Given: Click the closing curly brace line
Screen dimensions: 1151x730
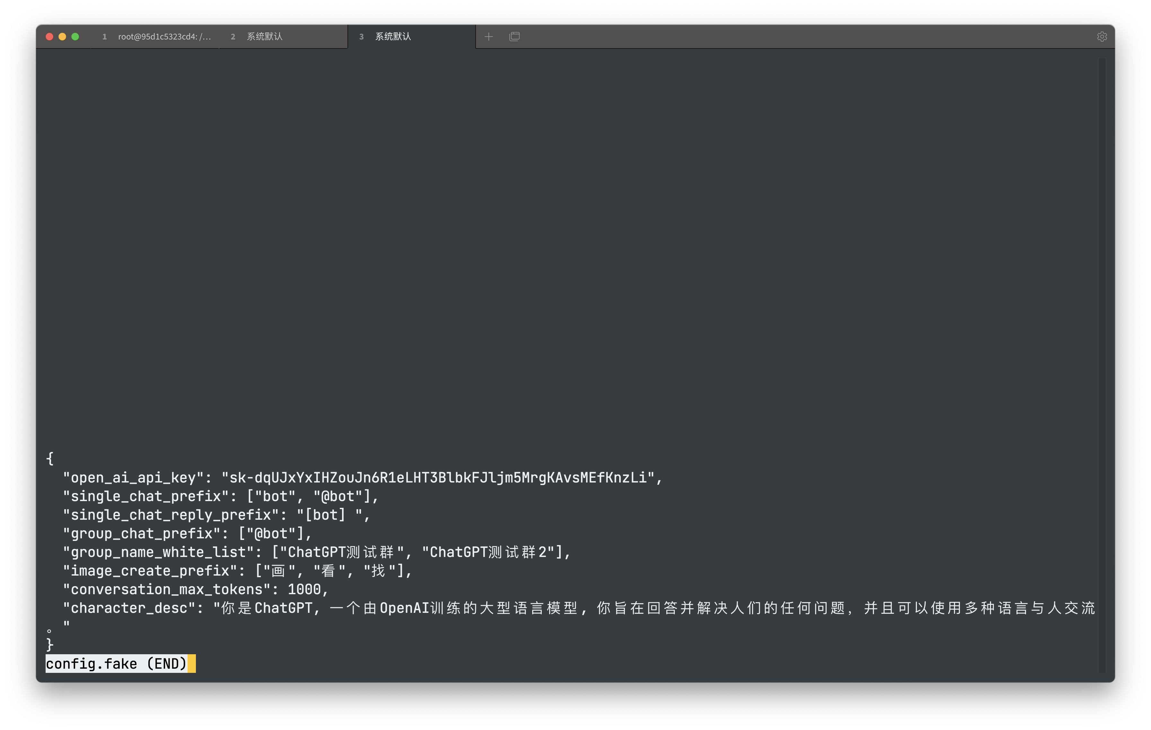Looking at the screenshot, I should coord(50,645).
